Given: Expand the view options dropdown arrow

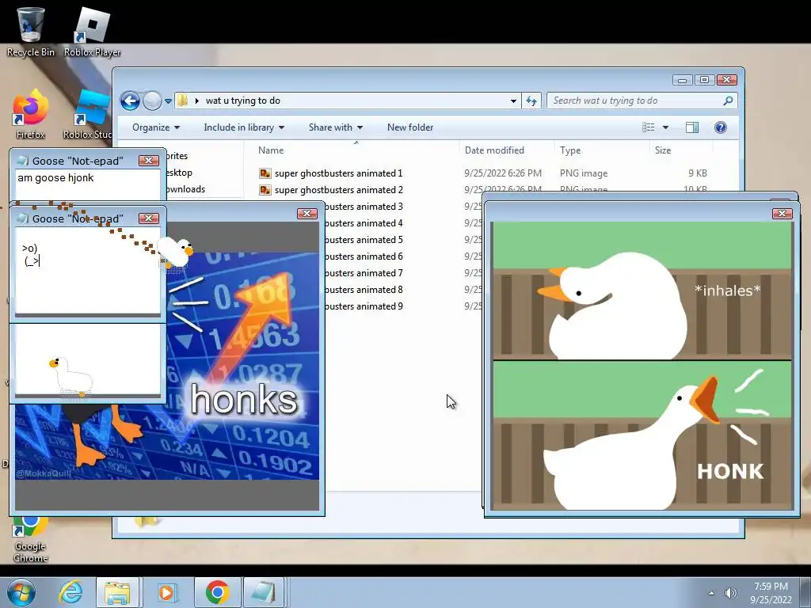Looking at the screenshot, I should [x=665, y=127].
